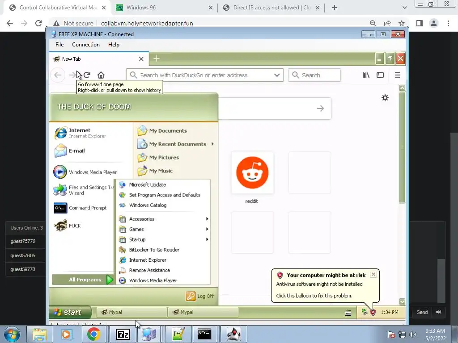Open on-screen keyboard icon in XP taskbar
This screenshot has width=458, height=343.
pos(348,313)
